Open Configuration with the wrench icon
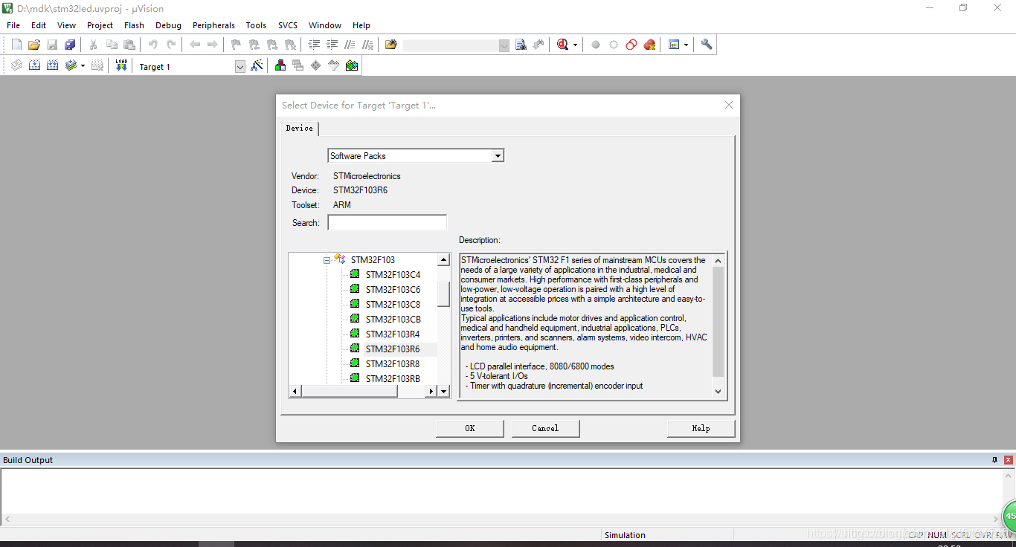The width and height of the screenshot is (1016, 547). [x=707, y=45]
